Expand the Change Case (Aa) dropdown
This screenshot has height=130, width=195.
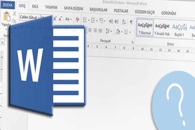point(68,19)
